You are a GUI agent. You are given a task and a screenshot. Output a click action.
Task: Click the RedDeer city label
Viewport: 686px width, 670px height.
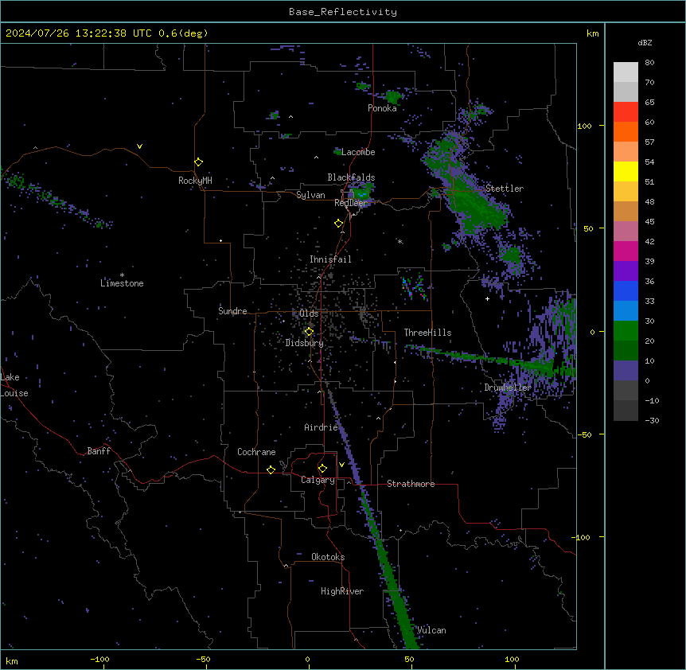tap(351, 203)
